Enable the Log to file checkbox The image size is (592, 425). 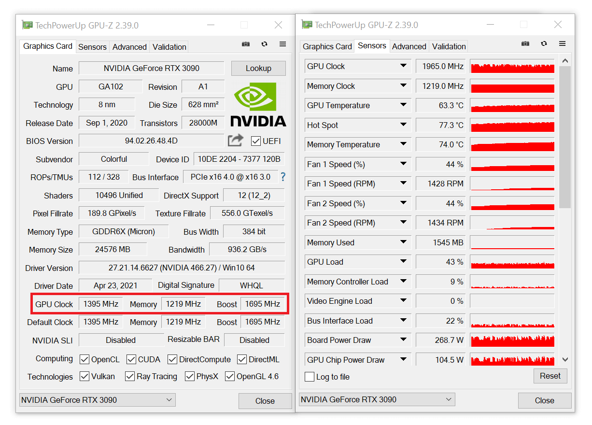[310, 377]
